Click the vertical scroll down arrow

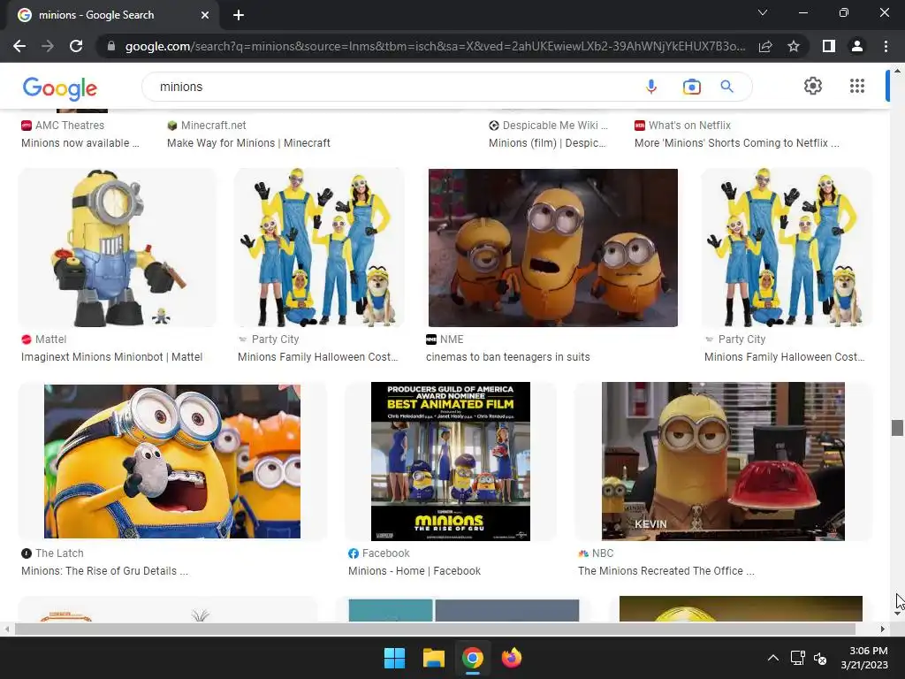coord(897,614)
